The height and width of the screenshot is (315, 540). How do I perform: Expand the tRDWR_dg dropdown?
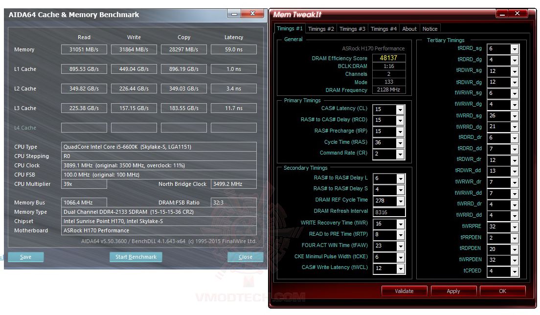click(x=515, y=83)
